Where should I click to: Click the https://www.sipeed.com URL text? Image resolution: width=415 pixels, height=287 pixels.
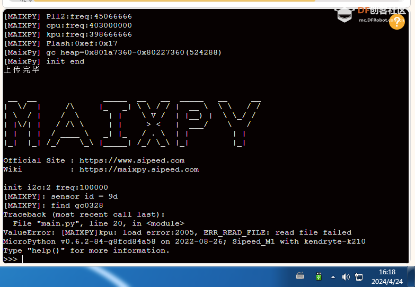(x=132, y=160)
